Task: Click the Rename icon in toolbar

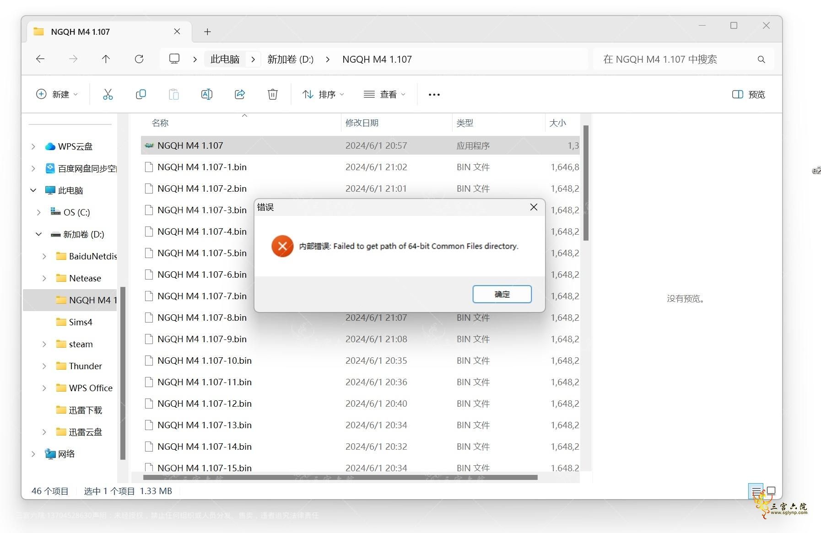Action: (206, 94)
